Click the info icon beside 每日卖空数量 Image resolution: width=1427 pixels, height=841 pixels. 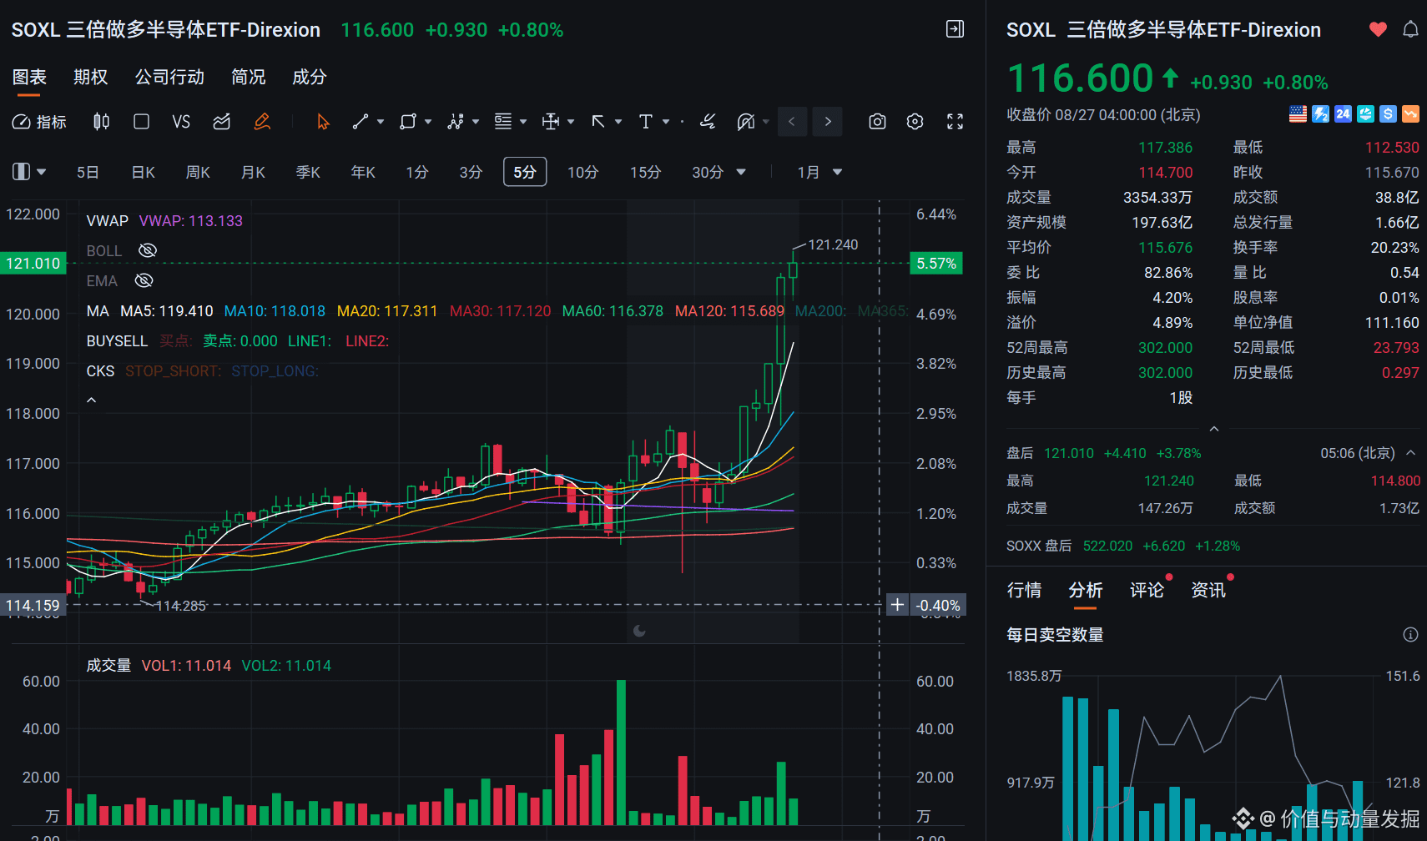(1410, 635)
